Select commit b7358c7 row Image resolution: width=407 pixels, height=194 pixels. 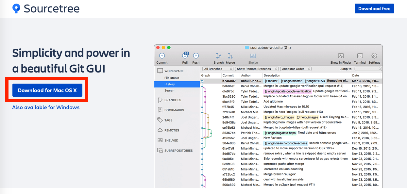(x=291, y=81)
